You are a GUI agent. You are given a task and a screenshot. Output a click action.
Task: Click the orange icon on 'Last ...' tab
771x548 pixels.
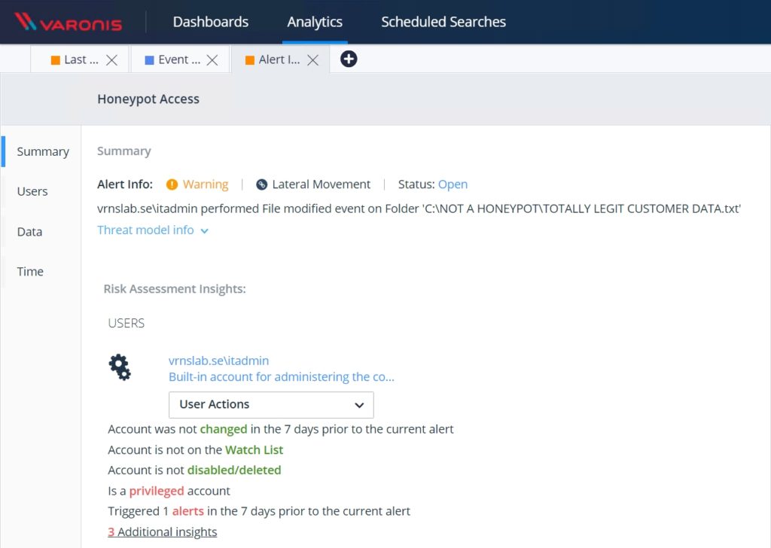click(56, 60)
